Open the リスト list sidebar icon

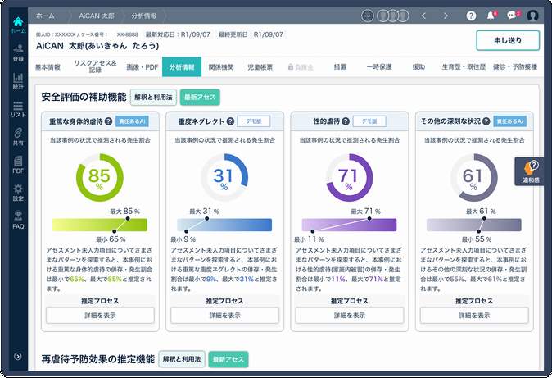pyautogui.click(x=18, y=109)
